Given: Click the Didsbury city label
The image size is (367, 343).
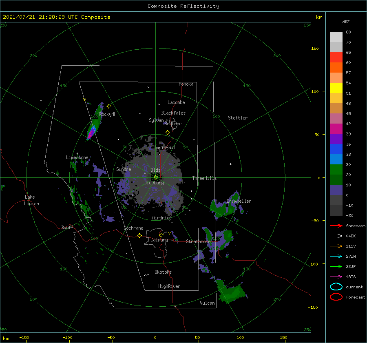Looking at the screenshot, I should [x=154, y=183].
